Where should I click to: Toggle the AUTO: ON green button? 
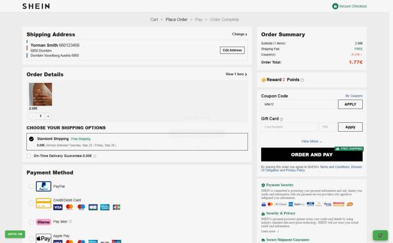coord(15,234)
